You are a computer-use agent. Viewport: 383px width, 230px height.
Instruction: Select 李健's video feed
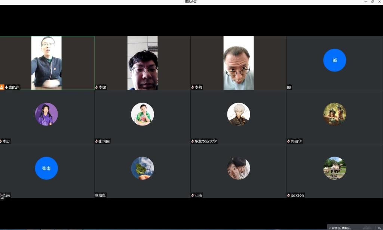[143, 63]
